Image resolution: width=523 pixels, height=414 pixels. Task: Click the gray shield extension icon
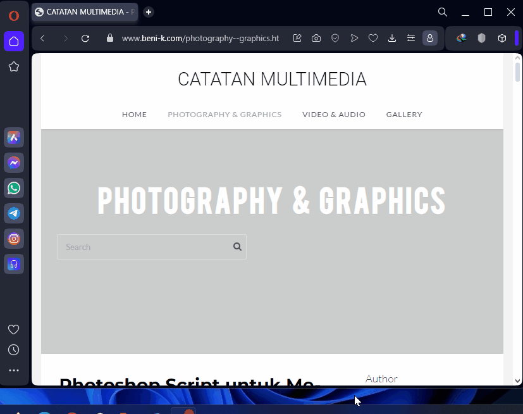(x=481, y=38)
